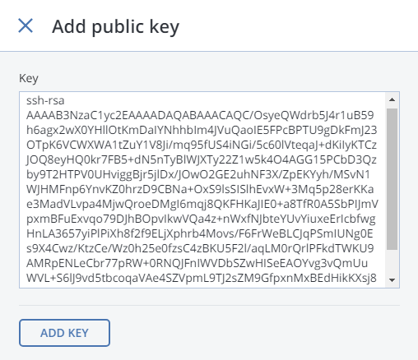Viewport: 418px width, 360px height.
Task: Place cursor in line starting OTpK6VCWXWA
Action: 202,145
